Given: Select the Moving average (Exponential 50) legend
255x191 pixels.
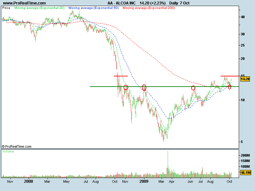Looking at the screenshot, I should (94, 8).
